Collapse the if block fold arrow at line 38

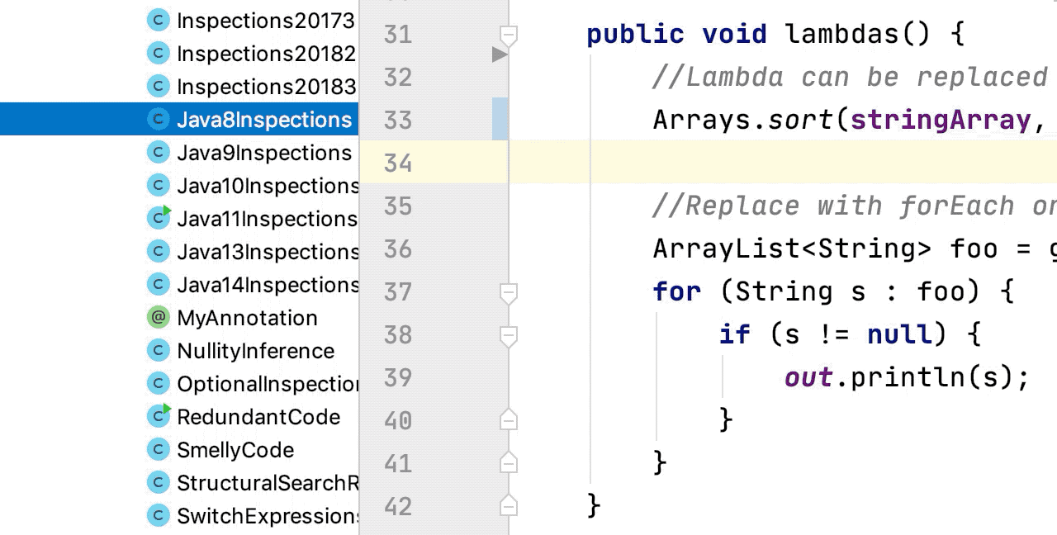(508, 334)
